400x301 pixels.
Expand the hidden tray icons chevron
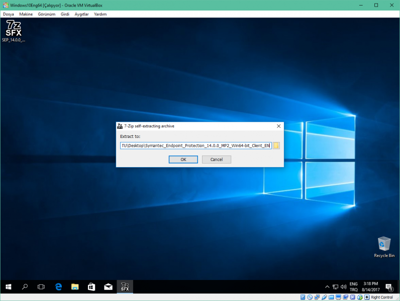(327, 287)
